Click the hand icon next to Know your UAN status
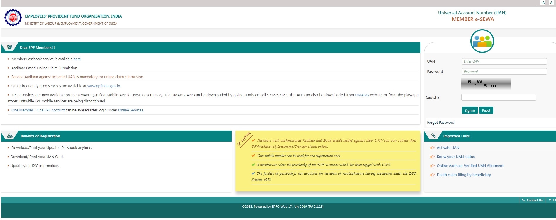The image size is (556, 220). click(433, 157)
